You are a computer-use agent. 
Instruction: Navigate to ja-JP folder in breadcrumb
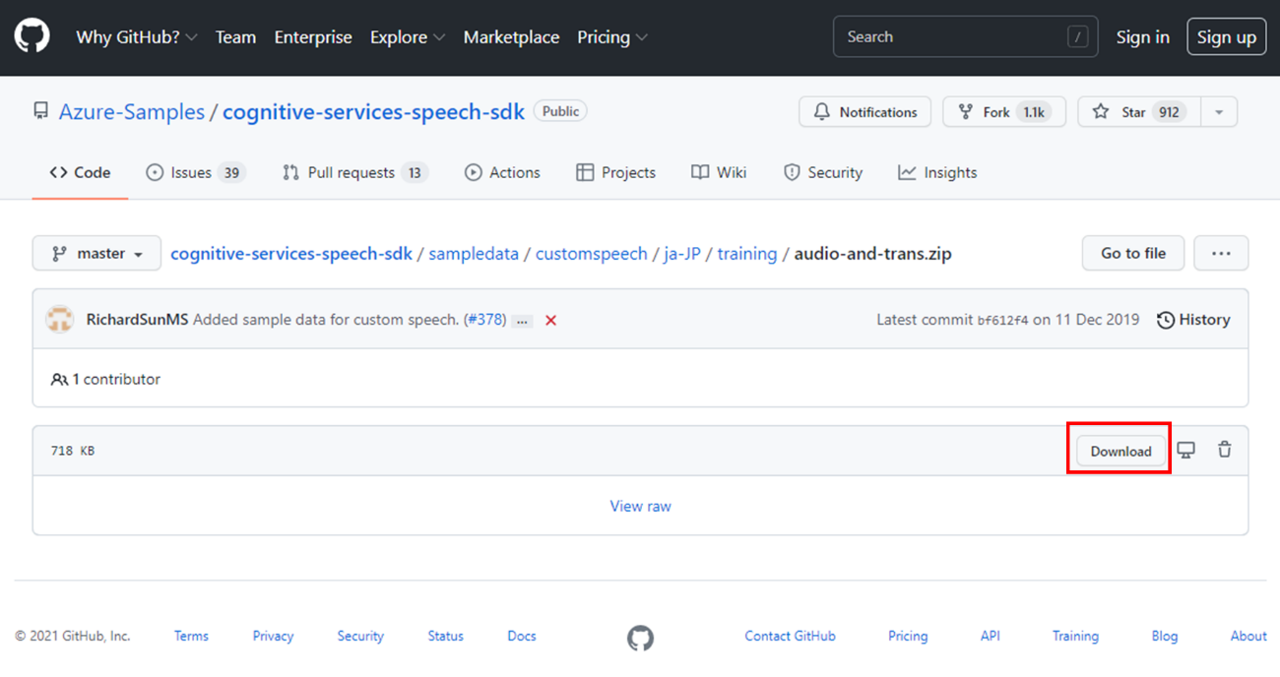(682, 254)
